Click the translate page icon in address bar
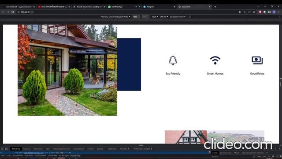This screenshot has width=282, height=159. click(240, 12)
